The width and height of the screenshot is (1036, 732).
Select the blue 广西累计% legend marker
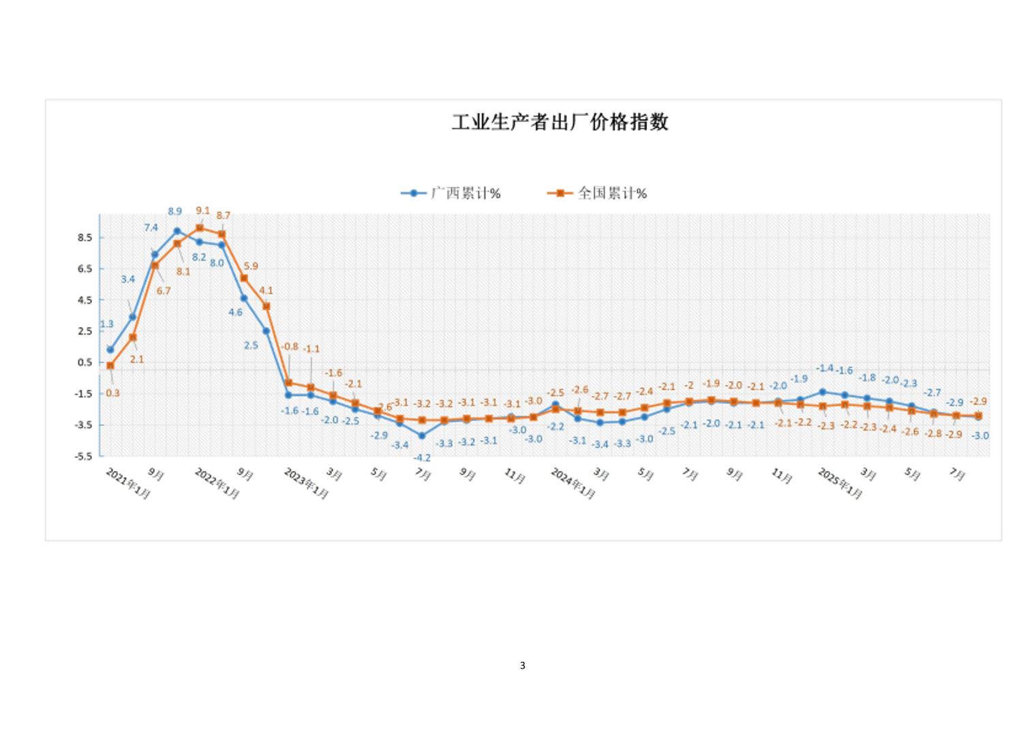[413, 194]
